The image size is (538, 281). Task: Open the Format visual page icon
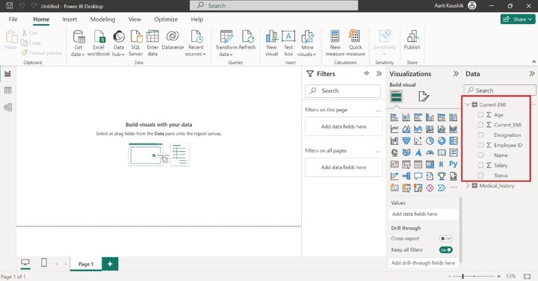pos(424,96)
